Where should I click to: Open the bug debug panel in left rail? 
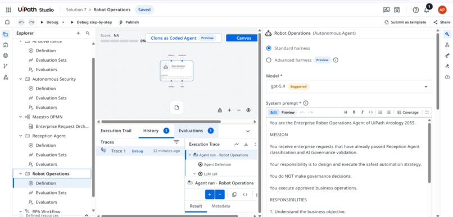pyautogui.click(x=5, y=56)
